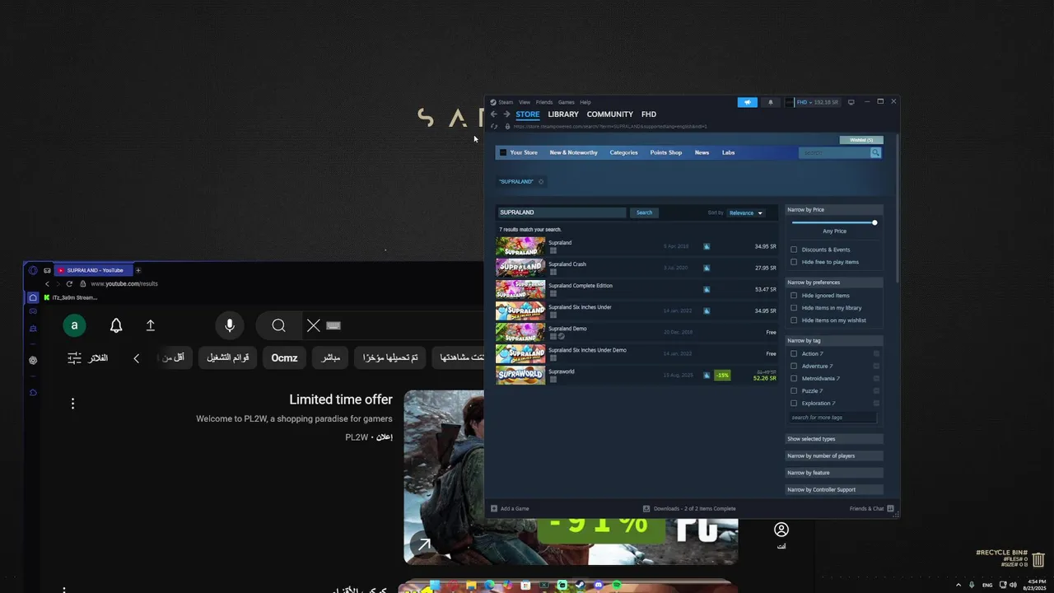Image resolution: width=1054 pixels, height=593 pixels.
Task: Select the Ocmz filter chip on YouTube
Action: pyautogui.click(x=284, y=357)
